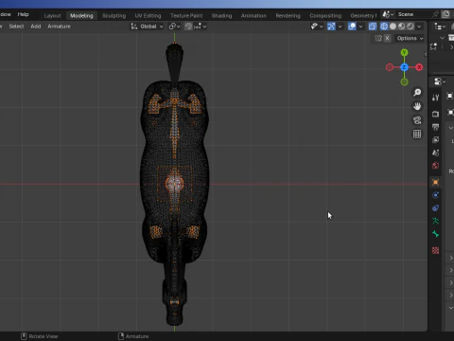This screenshot has width=454, height=341.
Task: Toggle the X-axis mirror button
Action: pos(387,38)
